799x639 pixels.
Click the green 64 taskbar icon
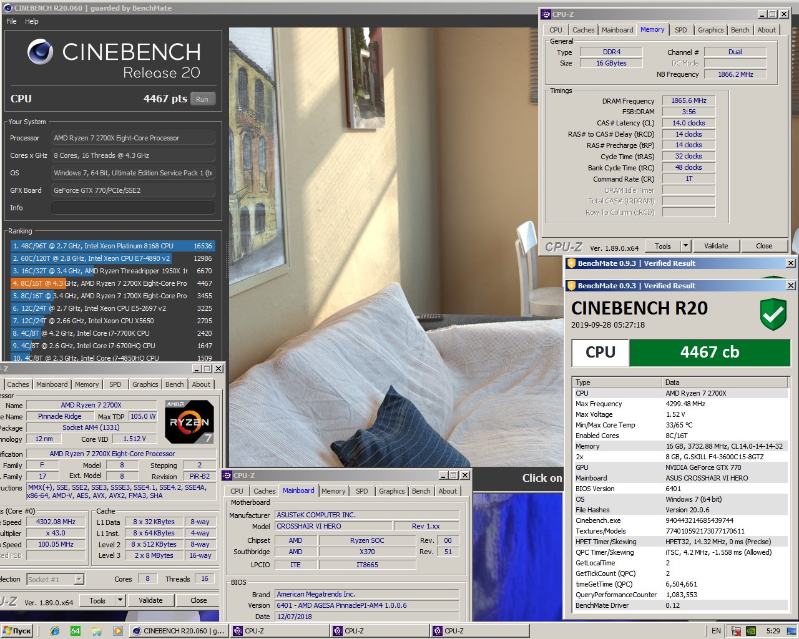tap(76, 631)
